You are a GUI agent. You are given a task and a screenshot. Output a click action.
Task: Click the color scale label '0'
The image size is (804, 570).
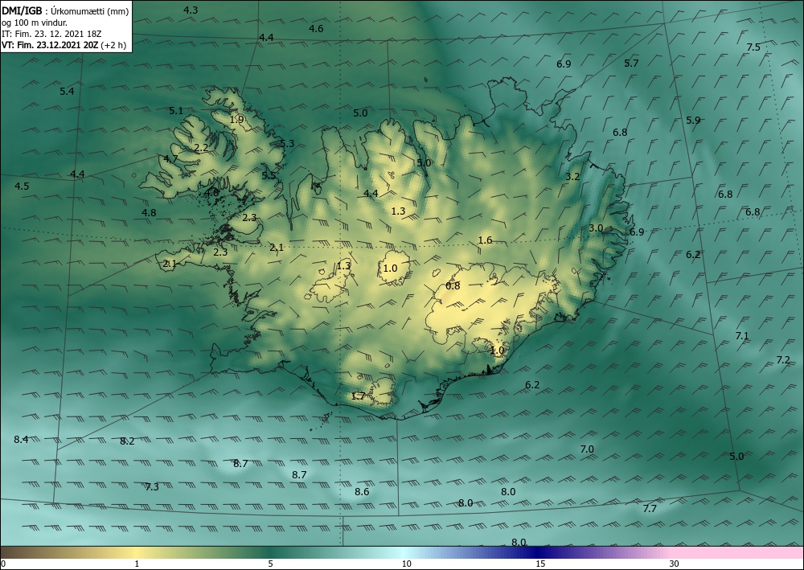[x=3, y=564]
